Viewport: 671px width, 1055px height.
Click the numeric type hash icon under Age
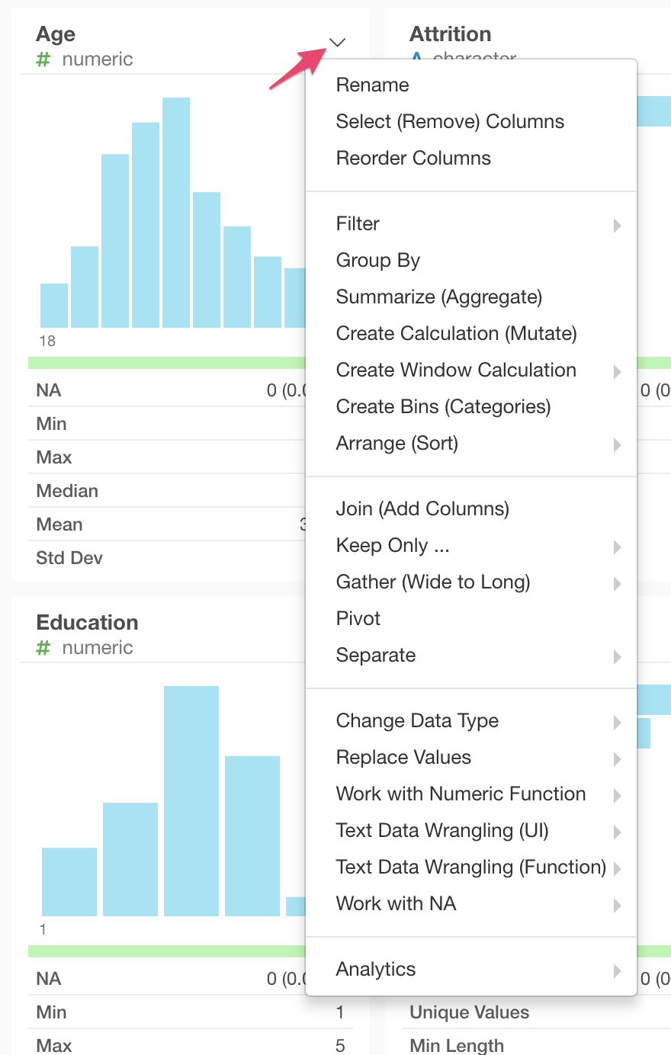click(43, 59)
